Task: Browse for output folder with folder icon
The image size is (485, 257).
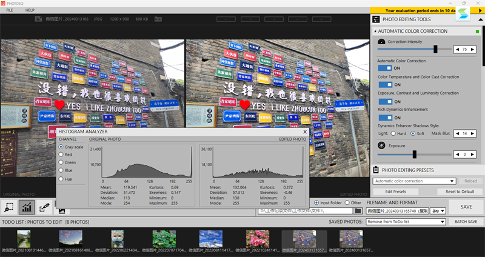Action: [x=358, y=211]
